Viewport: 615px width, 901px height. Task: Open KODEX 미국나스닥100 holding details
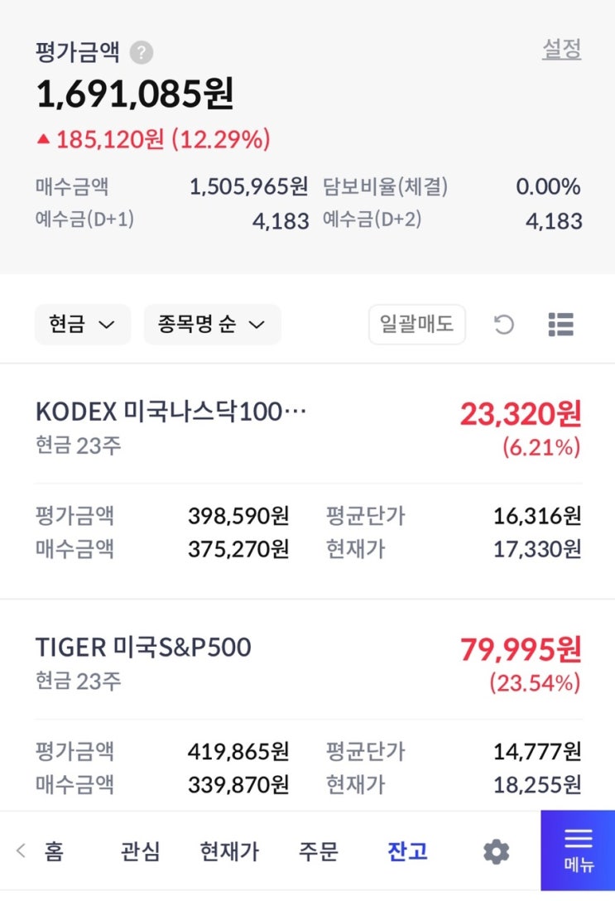pyautogui.click(x=171, y=412)
